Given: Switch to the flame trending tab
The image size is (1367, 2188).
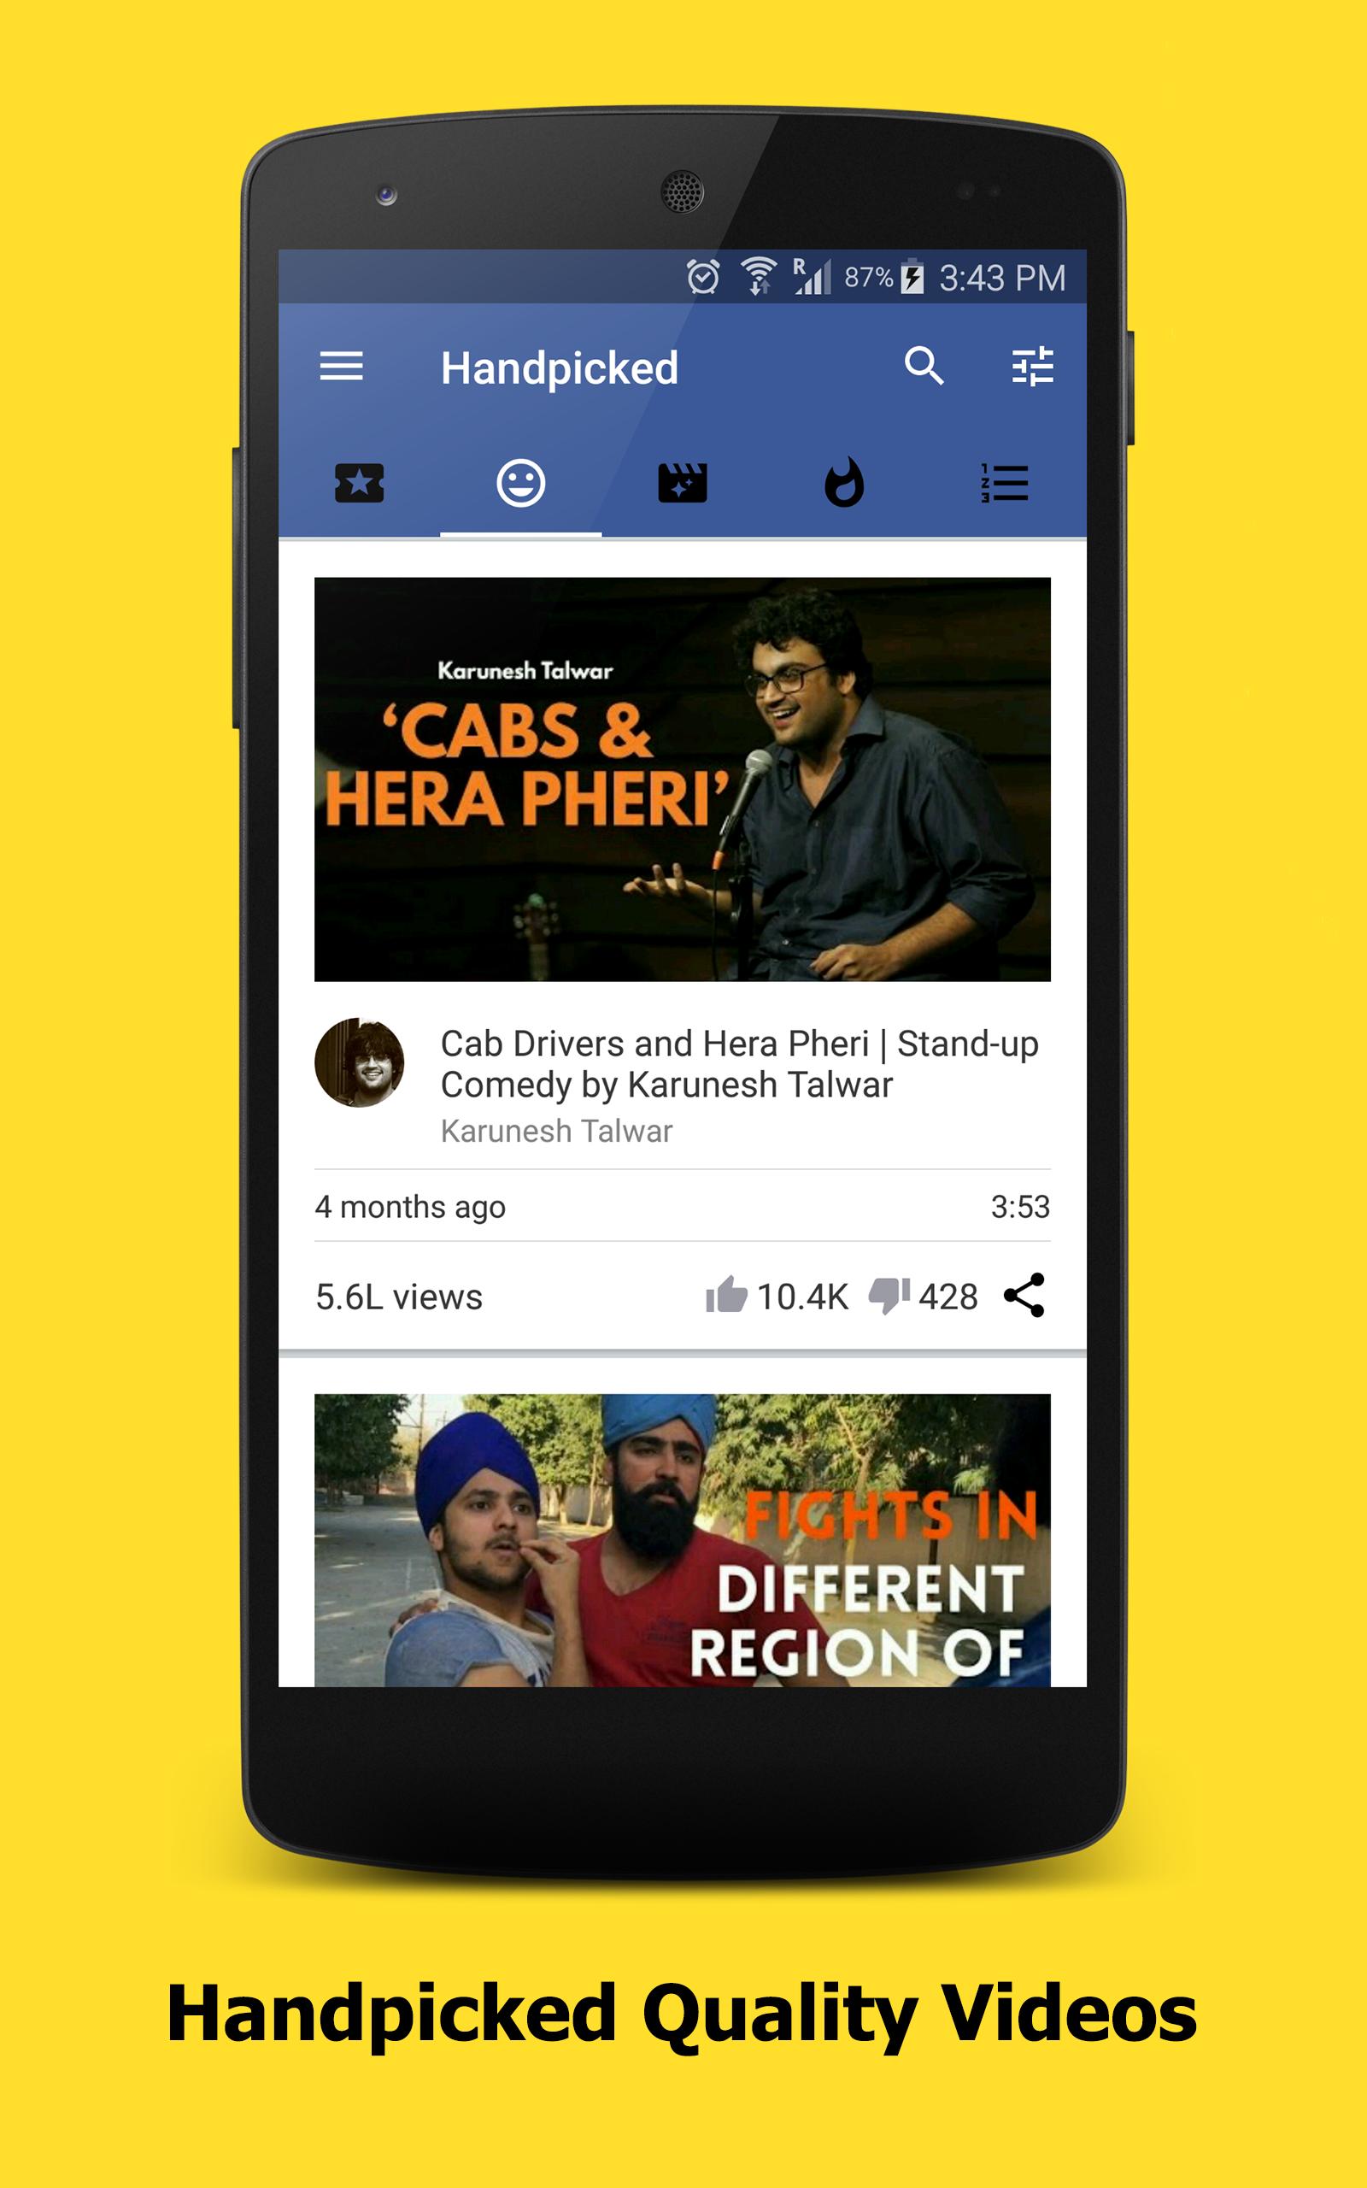Looking at the screenshot, I should point(844,483).
